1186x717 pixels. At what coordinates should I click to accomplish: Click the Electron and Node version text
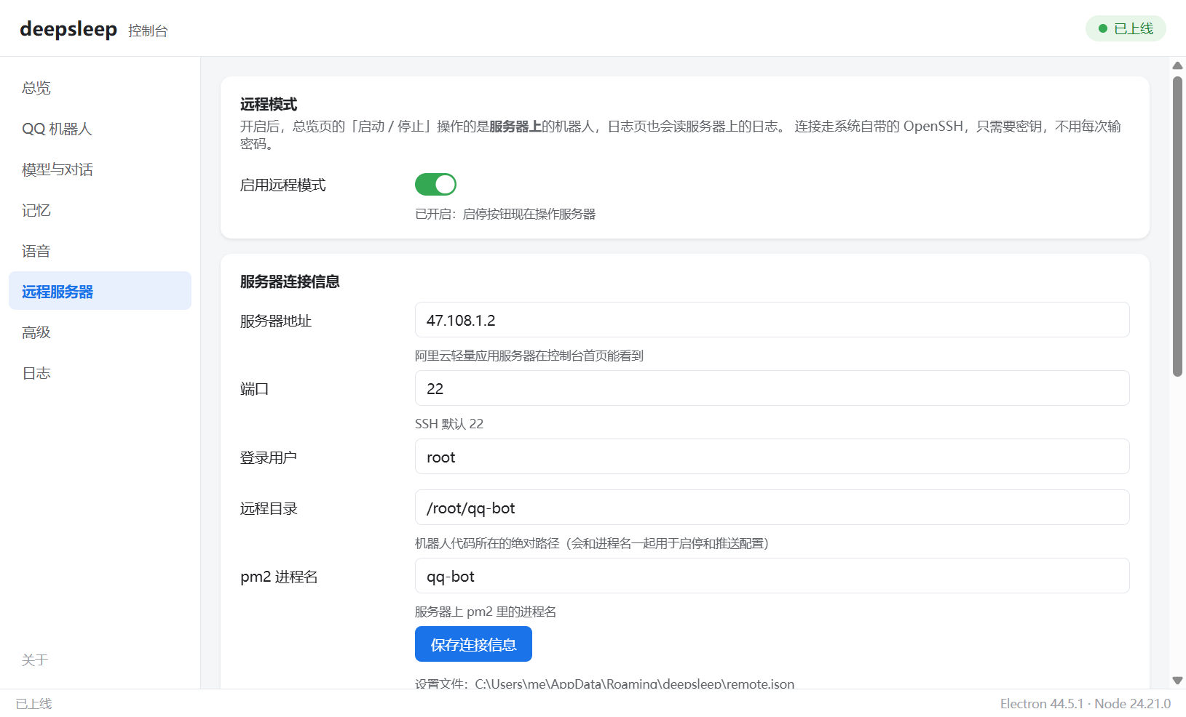click(x=1086, y=704)
